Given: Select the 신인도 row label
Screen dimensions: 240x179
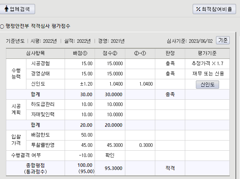Looking at the screenshot, I should pyautogui.click(x=38, y=84).
